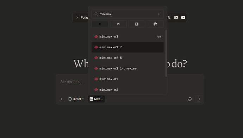Click the chevron beside Direct

(x=83, y=99)
